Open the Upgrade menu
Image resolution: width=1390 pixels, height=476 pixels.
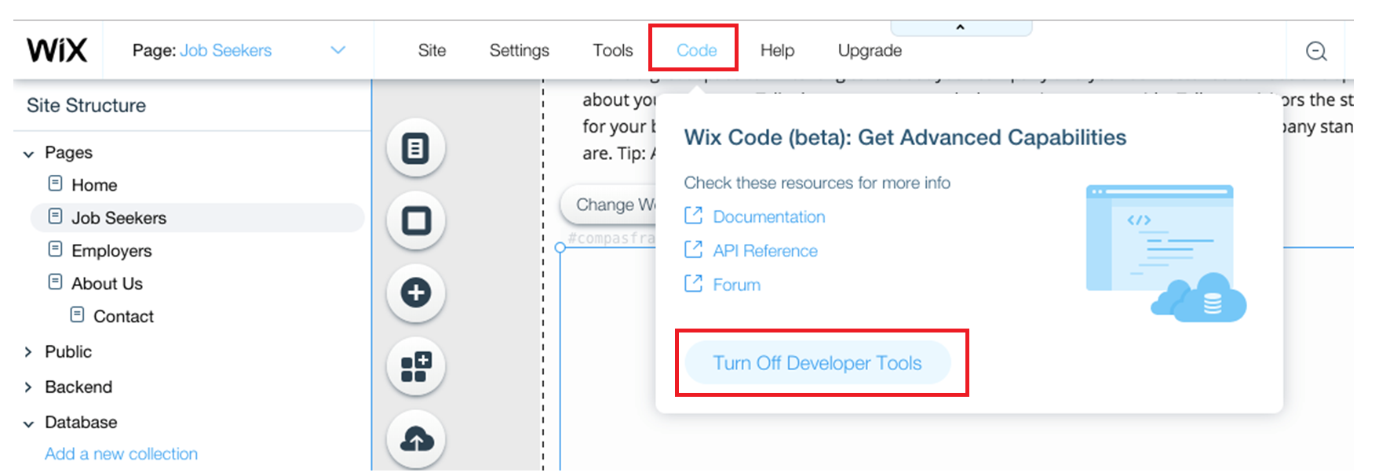870,50
